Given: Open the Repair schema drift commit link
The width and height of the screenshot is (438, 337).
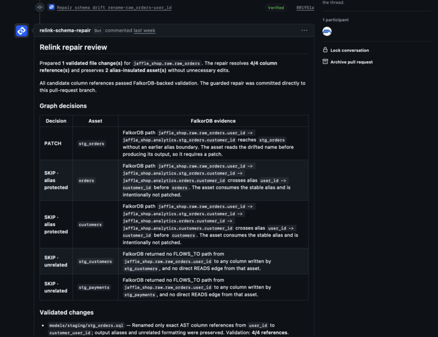Looking at the screenshot, I should click(114, 8).
